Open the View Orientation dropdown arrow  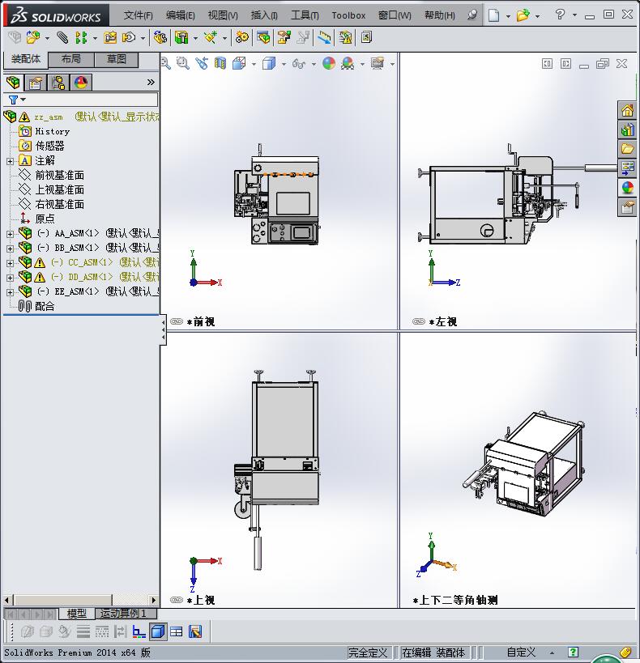click(254, 64)
